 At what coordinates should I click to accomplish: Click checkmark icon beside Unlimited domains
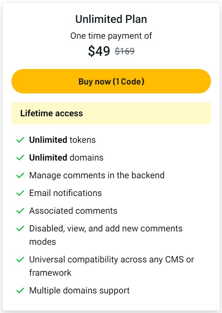(x=20, y=158)
